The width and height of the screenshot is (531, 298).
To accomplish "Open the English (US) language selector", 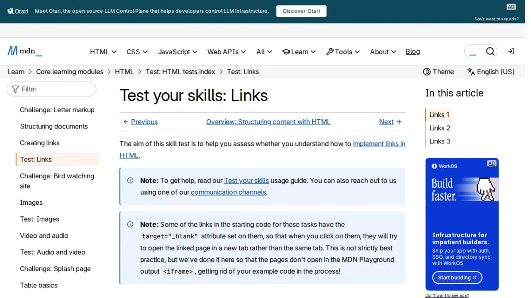I will pyautogui.click(x=491, y=72).
